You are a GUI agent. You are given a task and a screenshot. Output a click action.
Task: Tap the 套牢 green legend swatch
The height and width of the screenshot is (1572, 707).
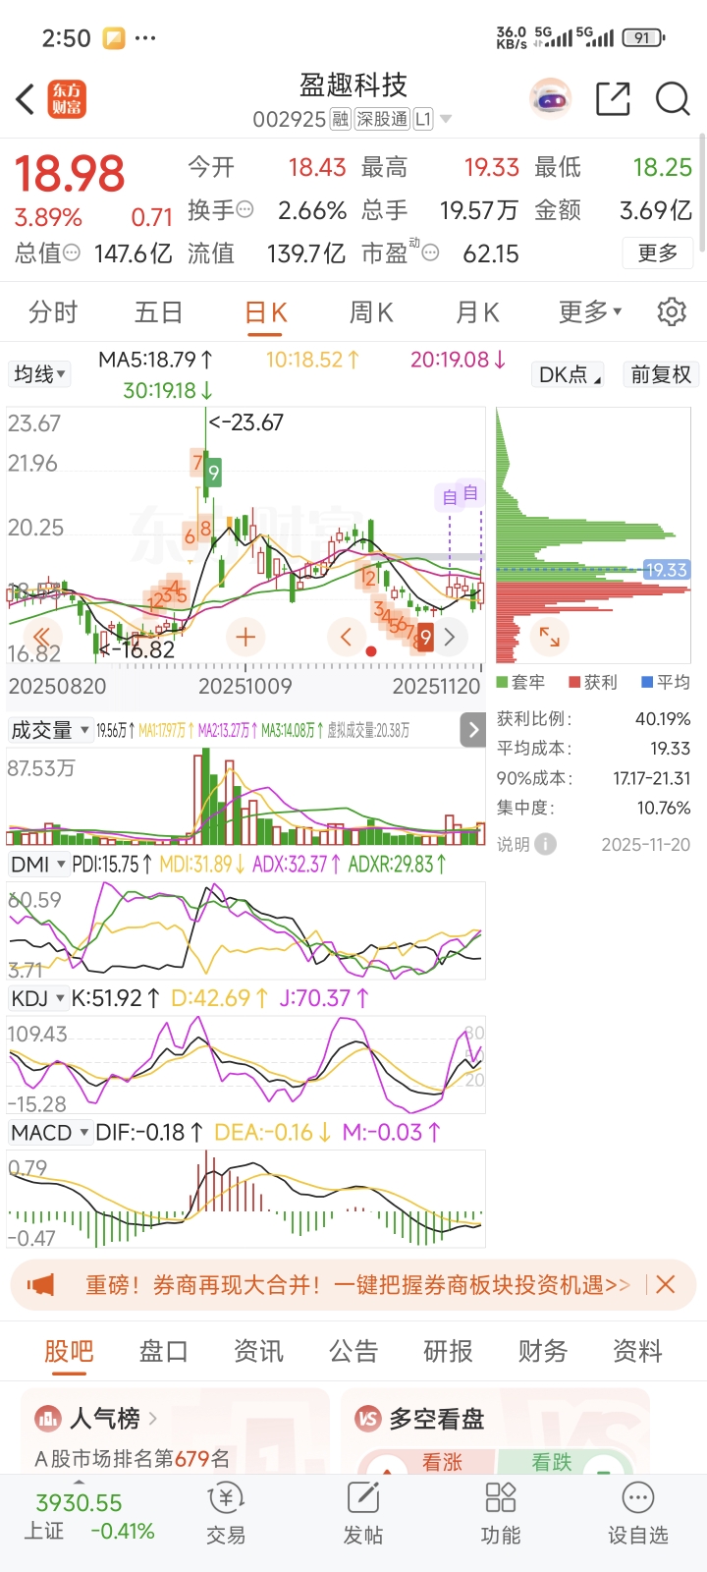502,682
